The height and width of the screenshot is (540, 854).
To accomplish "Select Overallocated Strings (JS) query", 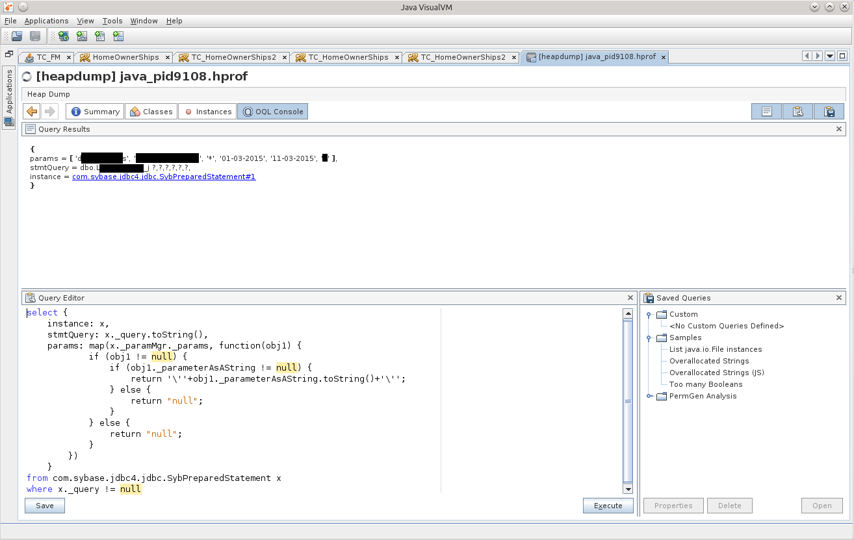I will [717, 373].
